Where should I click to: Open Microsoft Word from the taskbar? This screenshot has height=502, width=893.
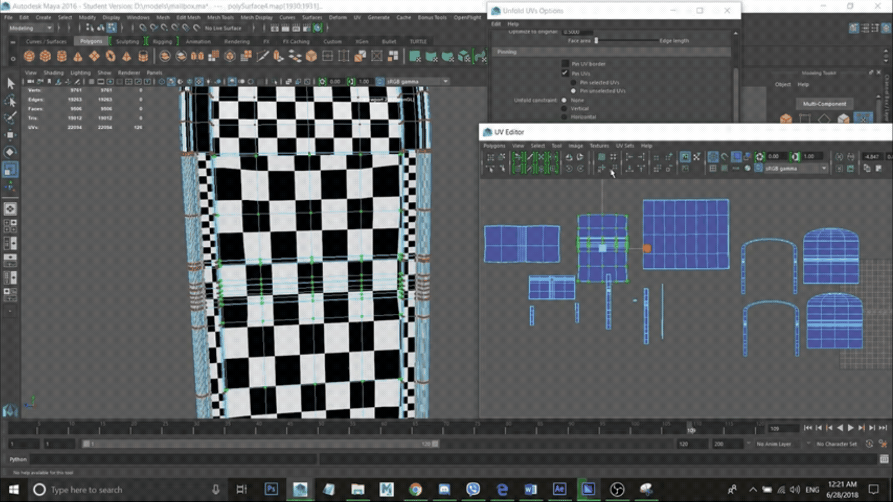(531, 489)
